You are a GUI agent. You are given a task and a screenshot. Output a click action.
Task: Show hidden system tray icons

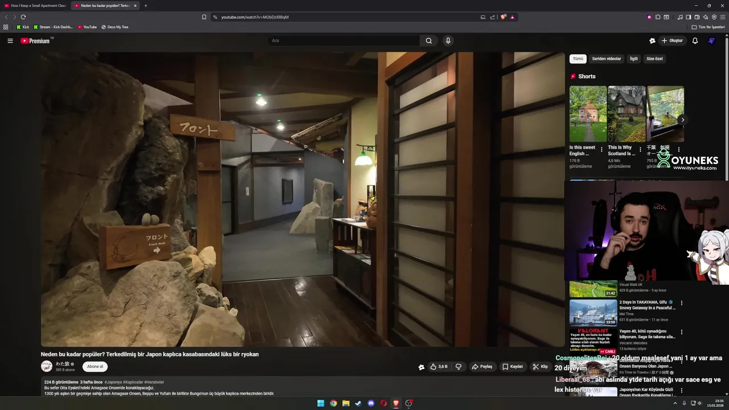675,403
